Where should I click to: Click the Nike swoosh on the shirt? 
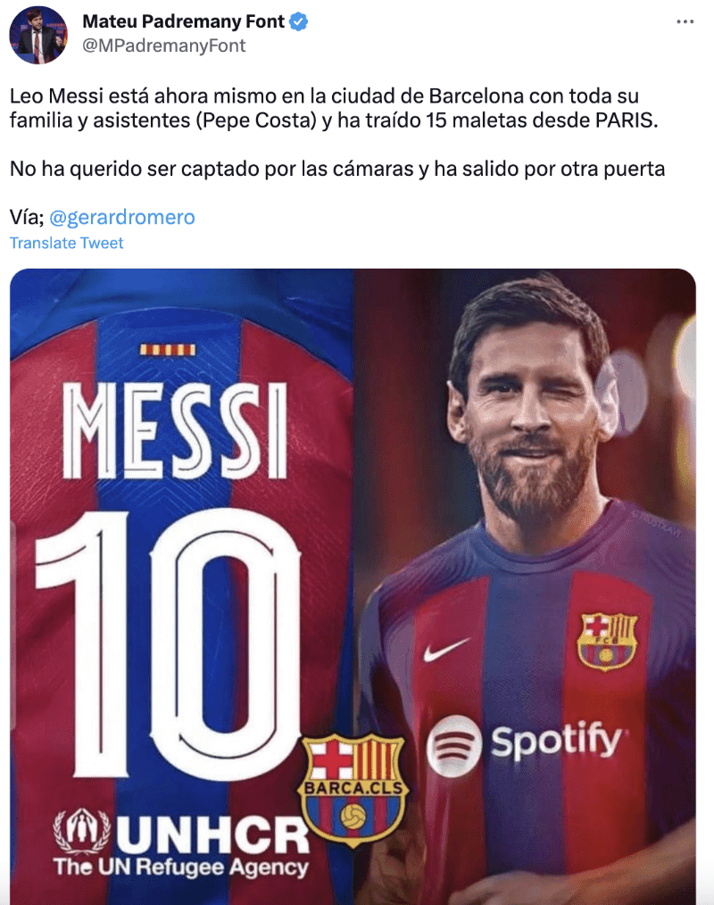click(x=447, y=649)
